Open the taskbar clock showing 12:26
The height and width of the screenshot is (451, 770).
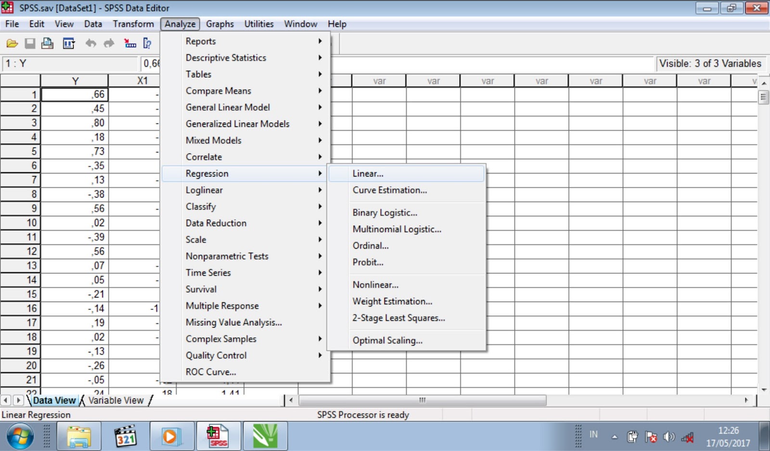tap(728, 437)
